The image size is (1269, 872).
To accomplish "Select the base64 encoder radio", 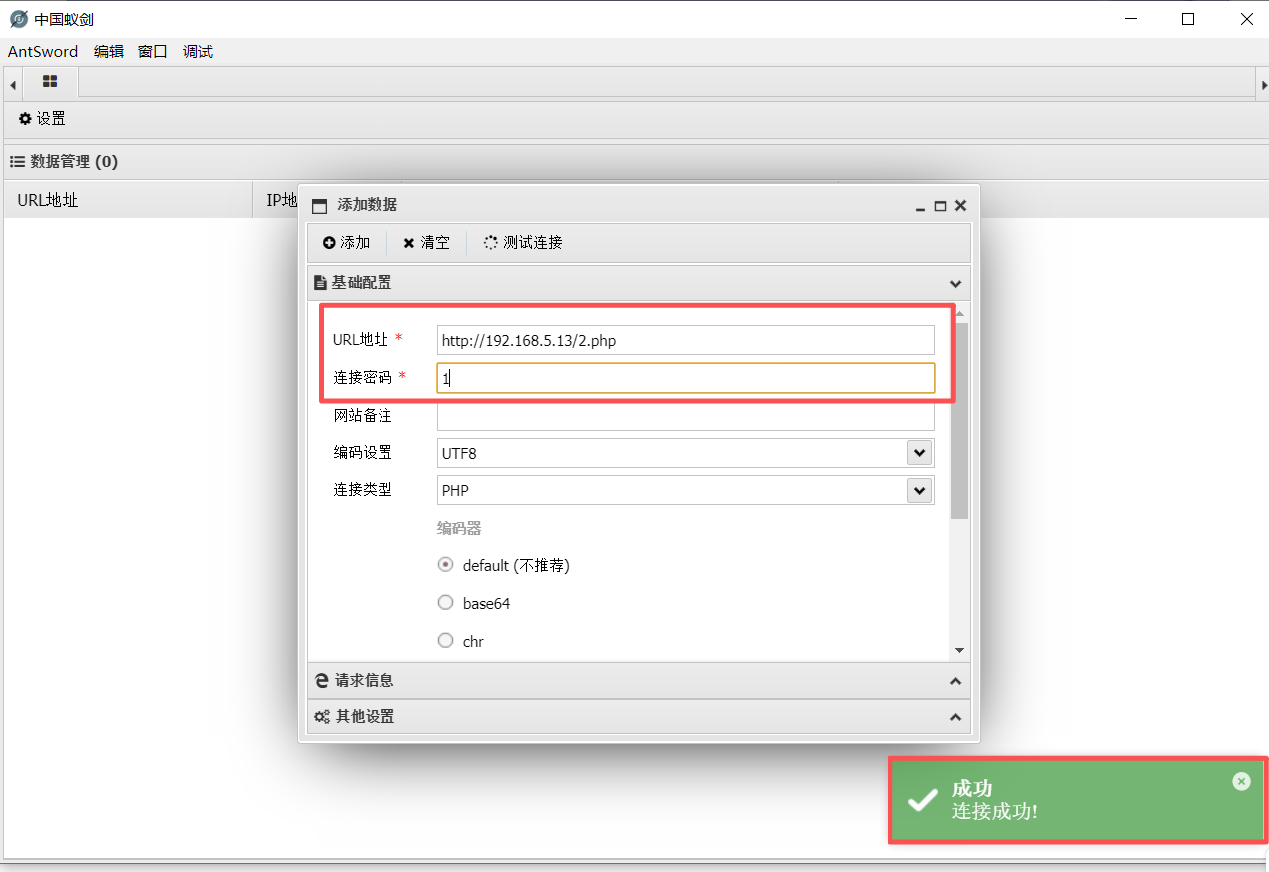I will (x=446, y=602).
